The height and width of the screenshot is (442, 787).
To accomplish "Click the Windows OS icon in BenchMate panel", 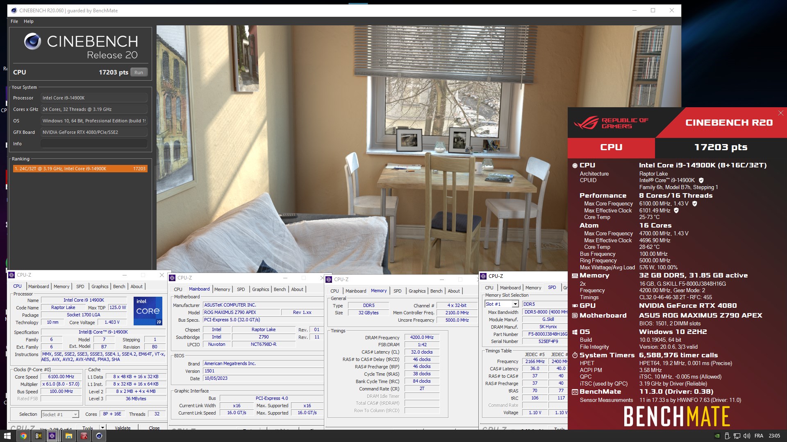I will (x=575, y=332).
